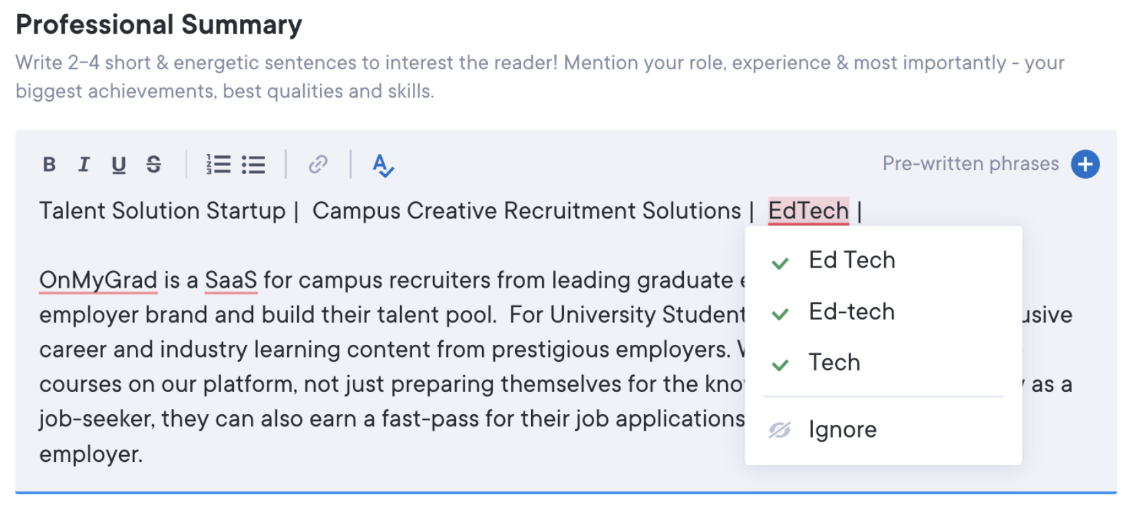Screen dimensions: 1139x515
Task: Insert a bulleted list
Action: tap(253, 165)
